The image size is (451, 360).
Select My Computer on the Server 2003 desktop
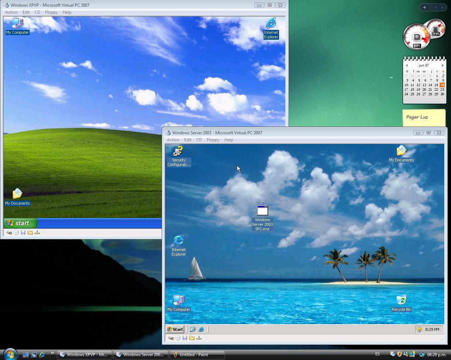[x=179, y=303]
